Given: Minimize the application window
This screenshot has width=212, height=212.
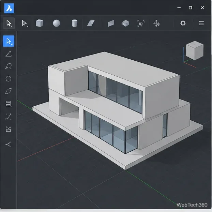Looking at the screenshot, I should click(179, 8).
